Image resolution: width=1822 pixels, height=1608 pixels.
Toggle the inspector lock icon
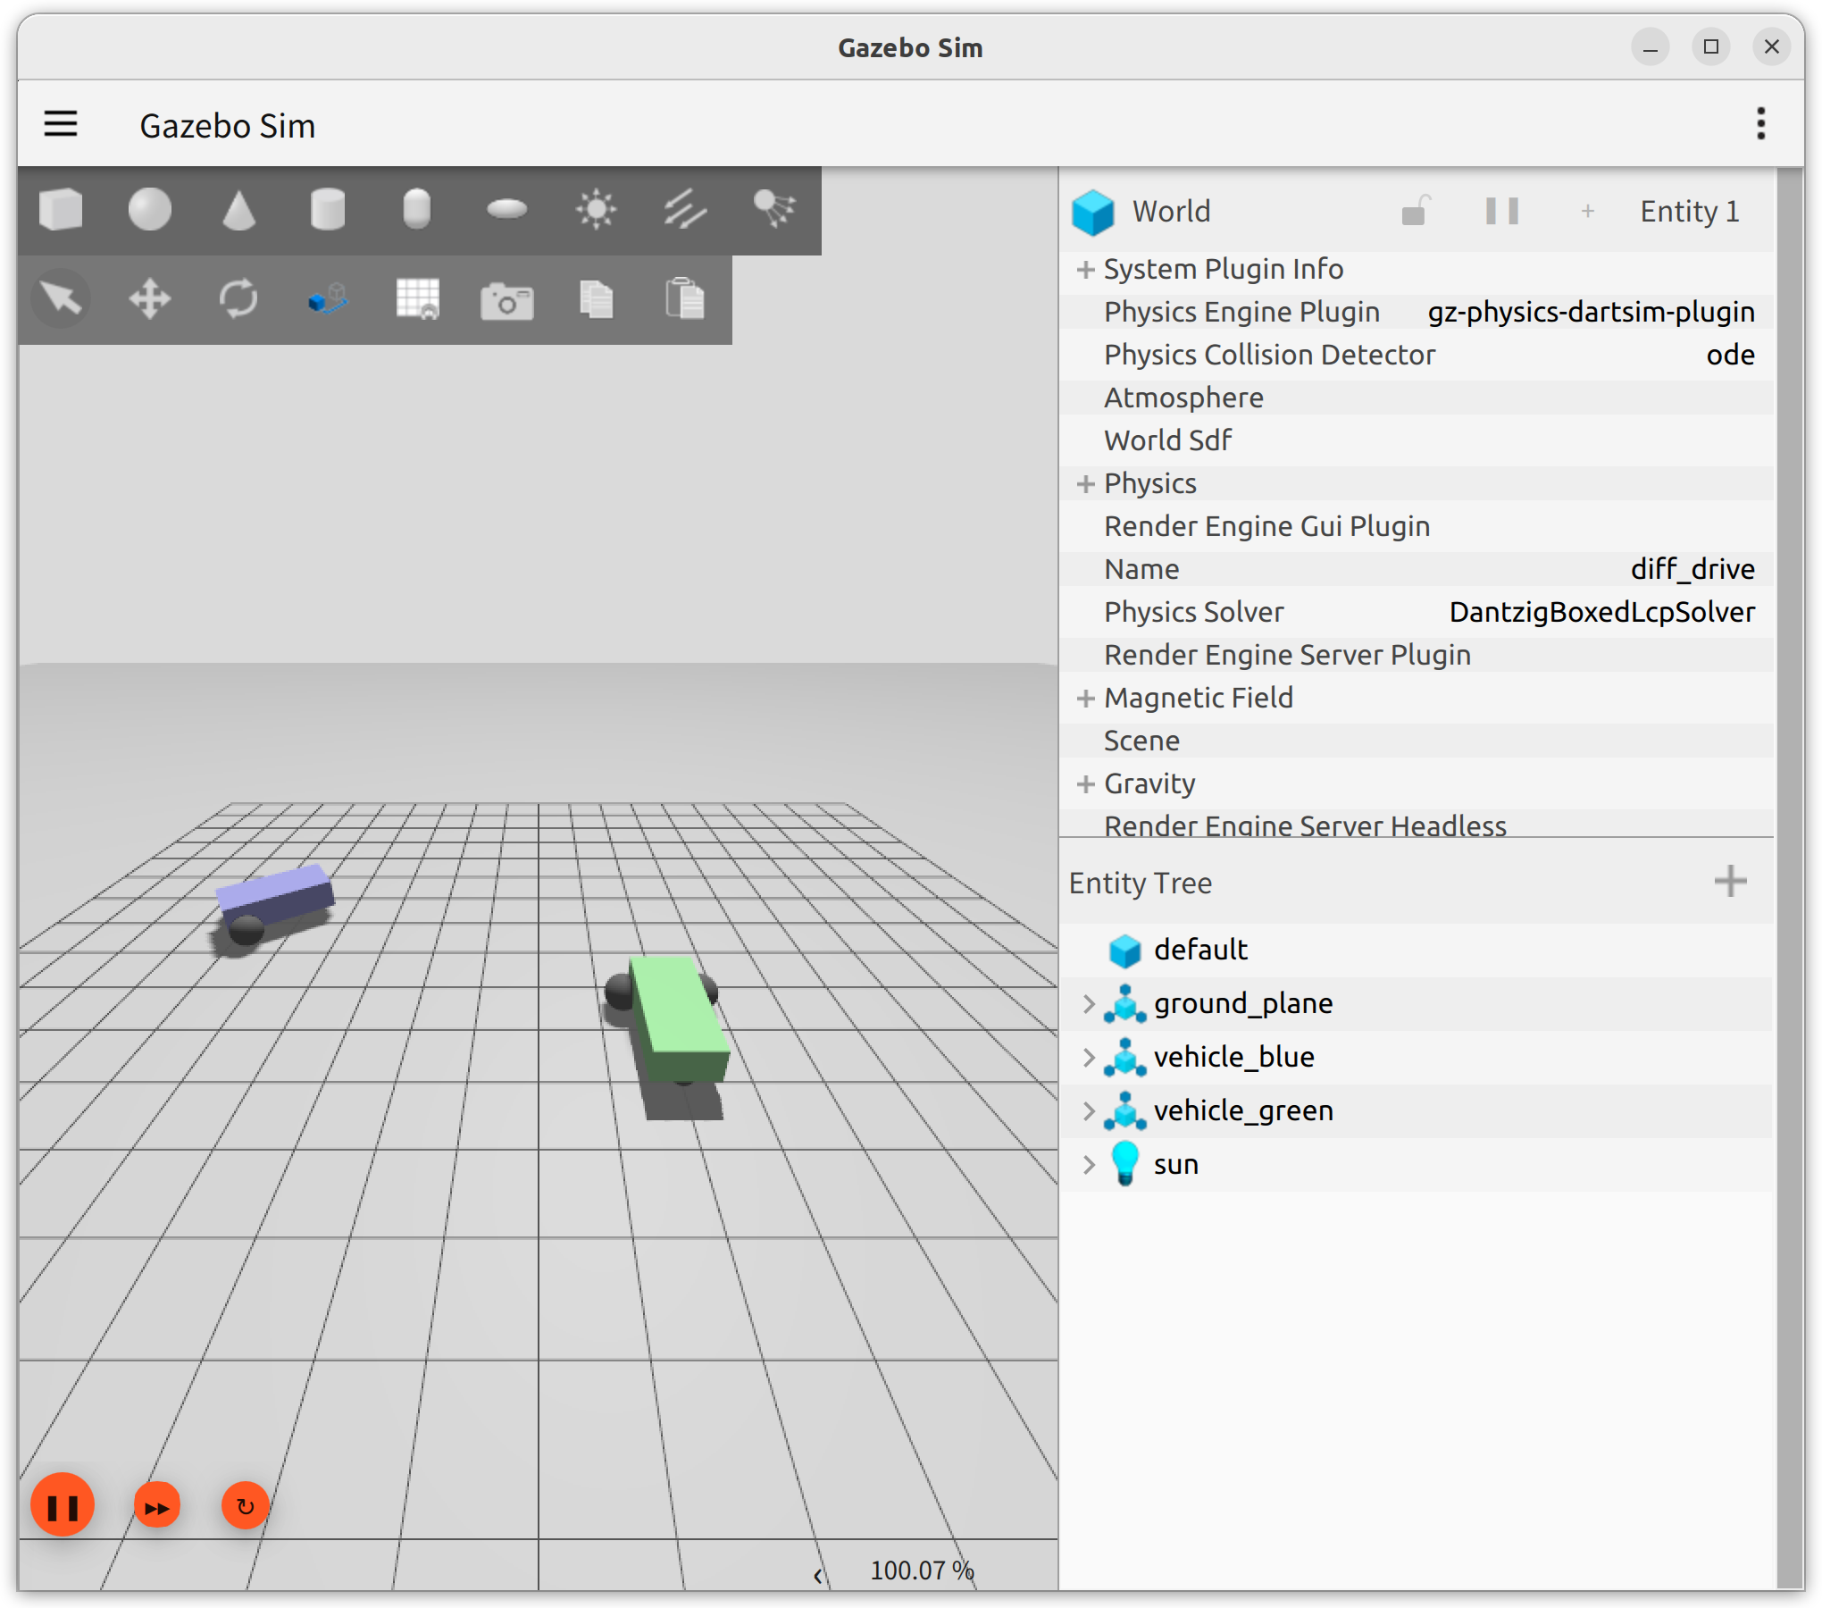tap(1416, 212)
